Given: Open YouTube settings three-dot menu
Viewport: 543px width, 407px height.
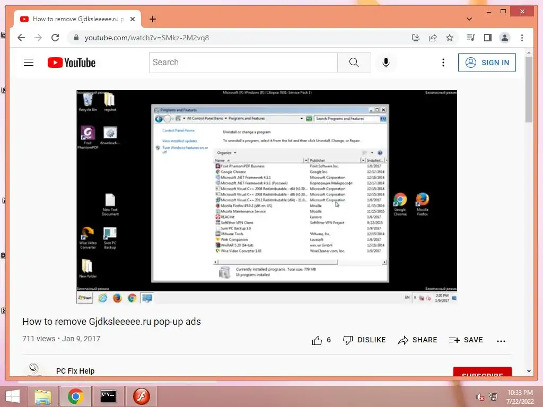Looking at the screenshot, I should (x=443, y=63).
